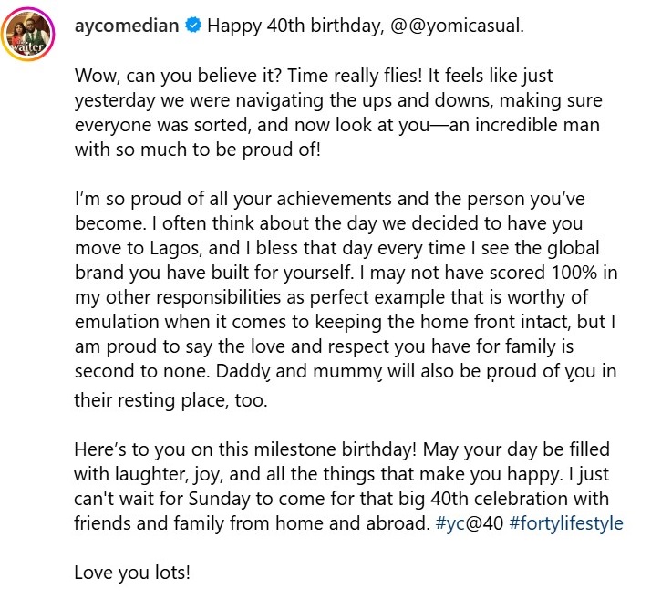
Task: Open the aycomedian profile picture
Action: [29, 35]
